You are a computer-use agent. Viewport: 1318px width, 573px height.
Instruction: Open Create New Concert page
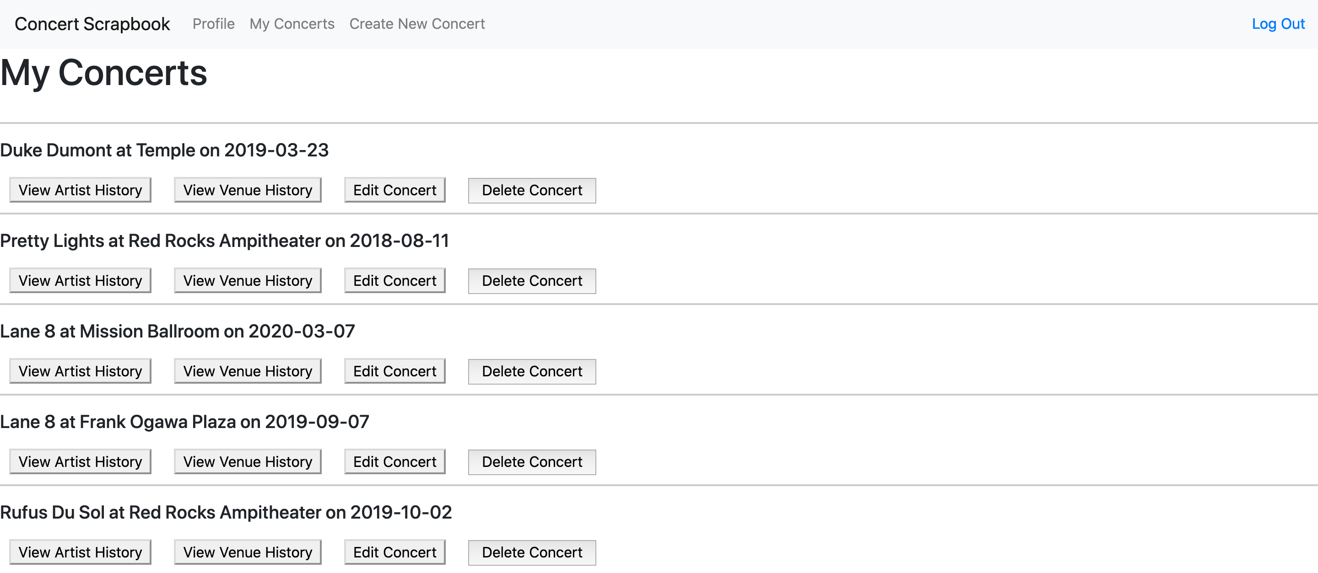416,24
